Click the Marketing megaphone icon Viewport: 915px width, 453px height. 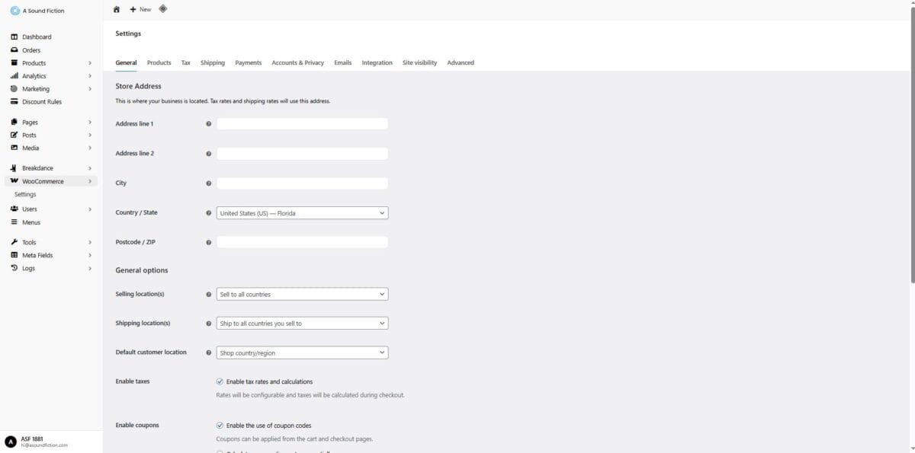click(x=14, y=88)
